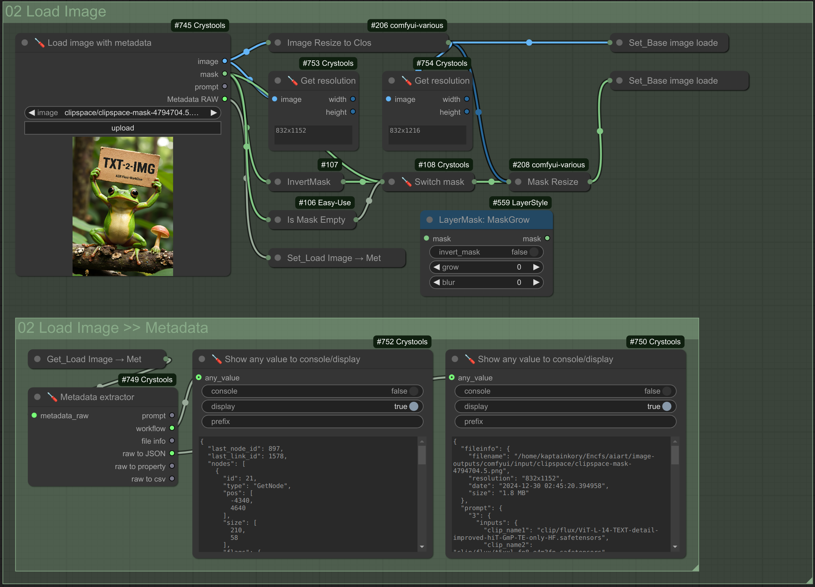Click the Switch mask node collapse dot
815x587 pixels.
click(392, 182)
